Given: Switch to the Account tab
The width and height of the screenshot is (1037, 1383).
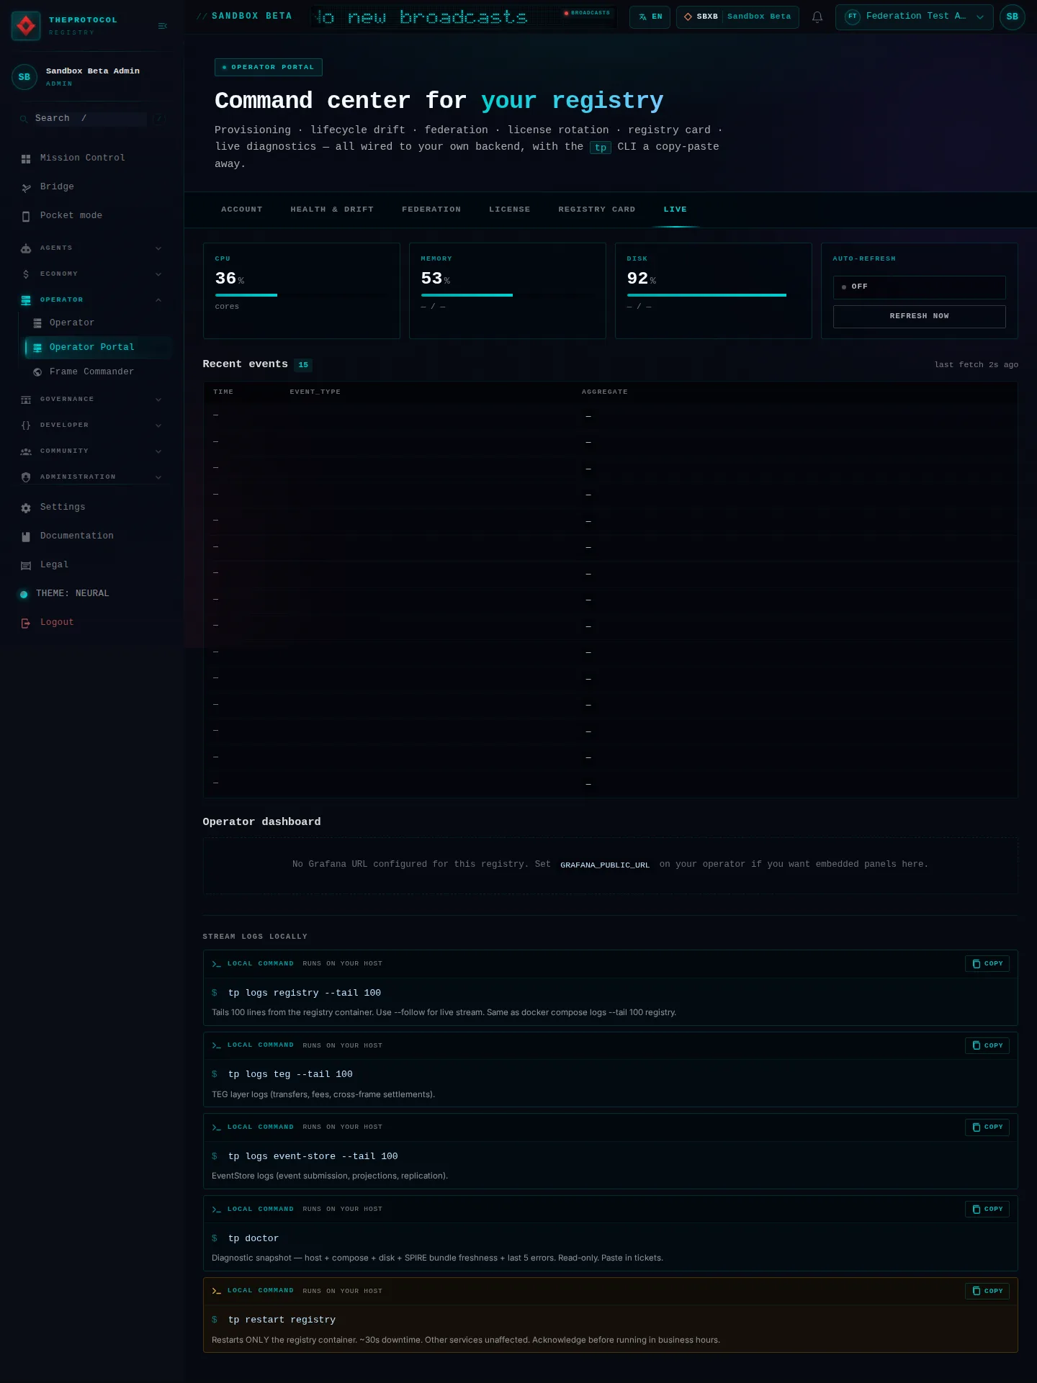Looking at the screenshot, I should coord(242,210).
